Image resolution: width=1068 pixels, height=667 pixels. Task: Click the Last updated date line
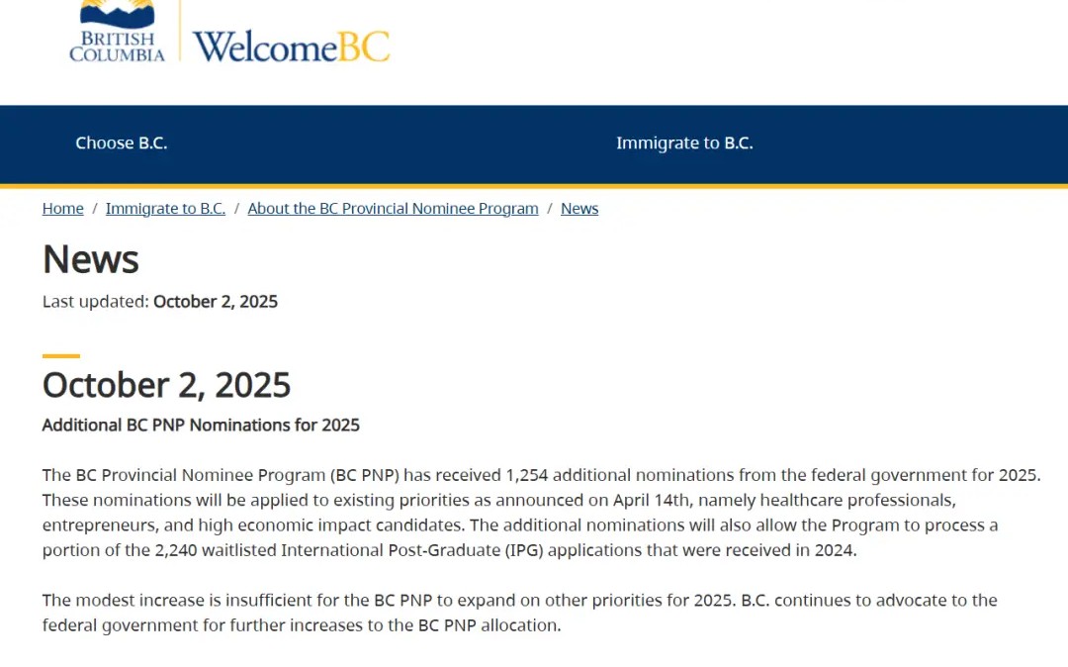(x=160, y=302)
